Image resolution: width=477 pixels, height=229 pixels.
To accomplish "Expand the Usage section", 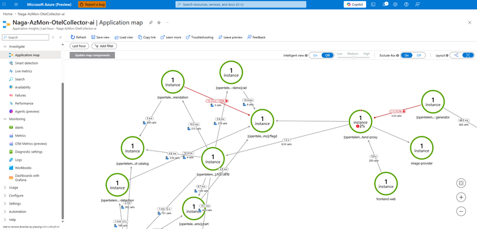I will click(x=5, y=187).
